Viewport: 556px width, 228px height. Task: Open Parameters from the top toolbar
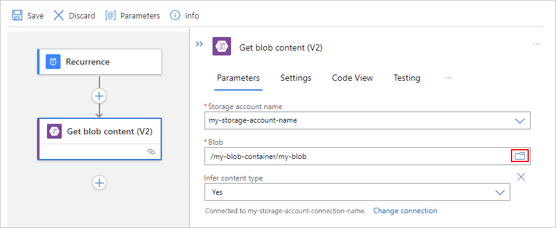point(133,15)
